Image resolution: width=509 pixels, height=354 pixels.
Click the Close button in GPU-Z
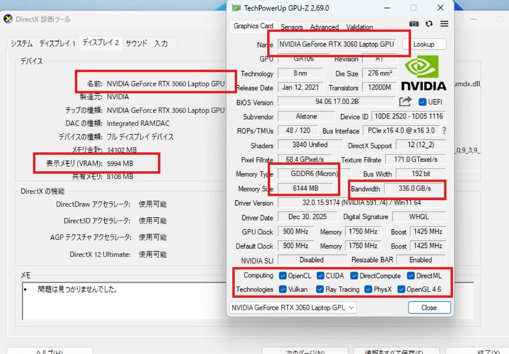pyautogui.click(x=429, y=308)
